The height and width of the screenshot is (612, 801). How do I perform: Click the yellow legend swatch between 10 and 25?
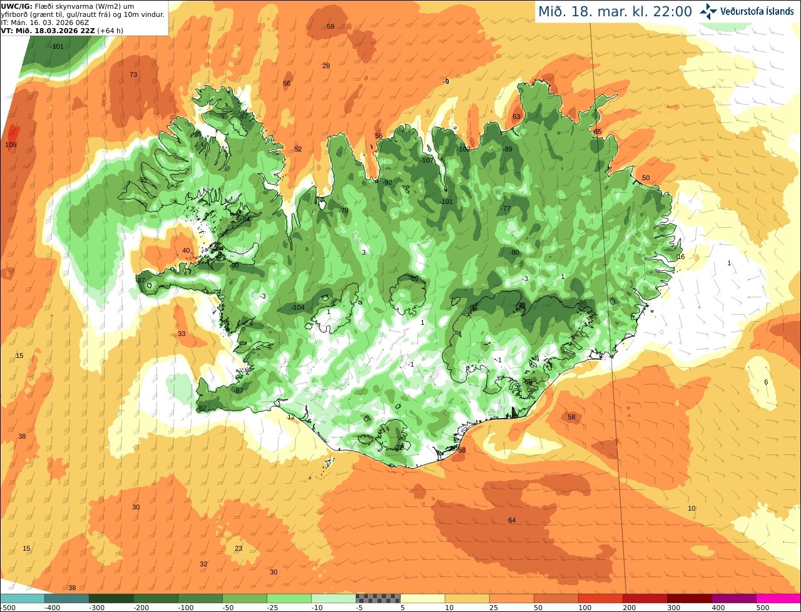(467, 598)
